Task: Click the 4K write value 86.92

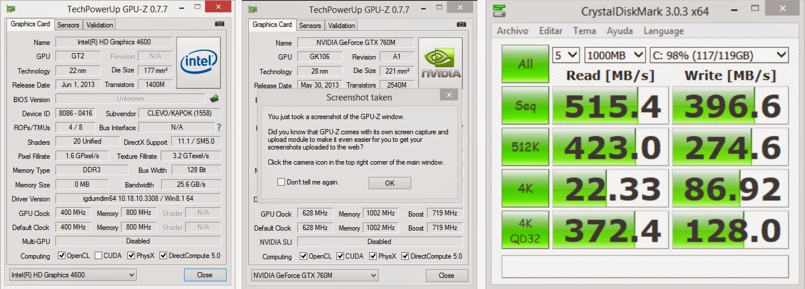Action: pyautogui.click(x=731, y=189)
